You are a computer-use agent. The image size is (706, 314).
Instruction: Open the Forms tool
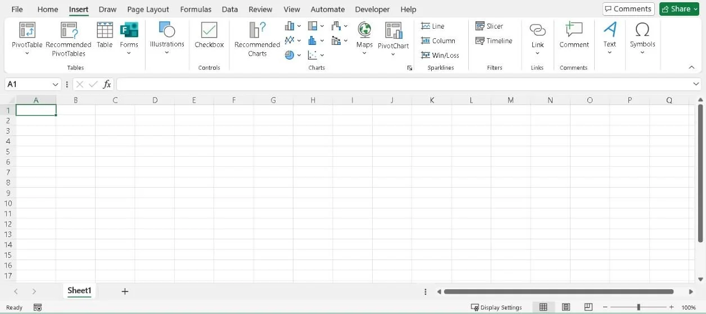pyautogui.click(x=129, y=34)
